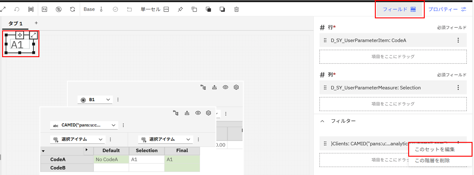Screen dimensions: 474x175
Task: Select the D_SY_UserParameterMeasure: Selection field
Action: [x=393, y=87]
